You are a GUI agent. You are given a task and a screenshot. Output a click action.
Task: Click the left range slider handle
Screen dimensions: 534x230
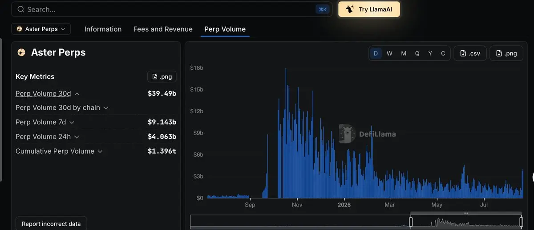pos(411,222)
